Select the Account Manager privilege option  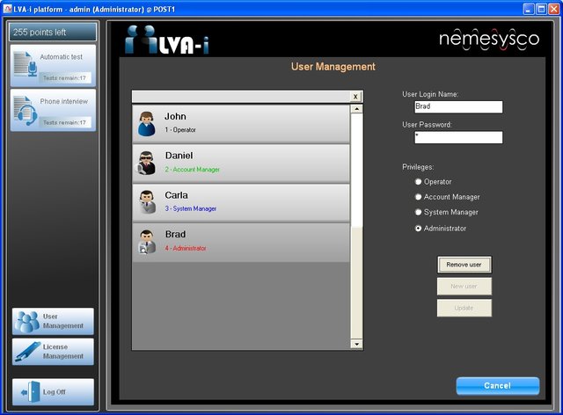tap(418, 197)
